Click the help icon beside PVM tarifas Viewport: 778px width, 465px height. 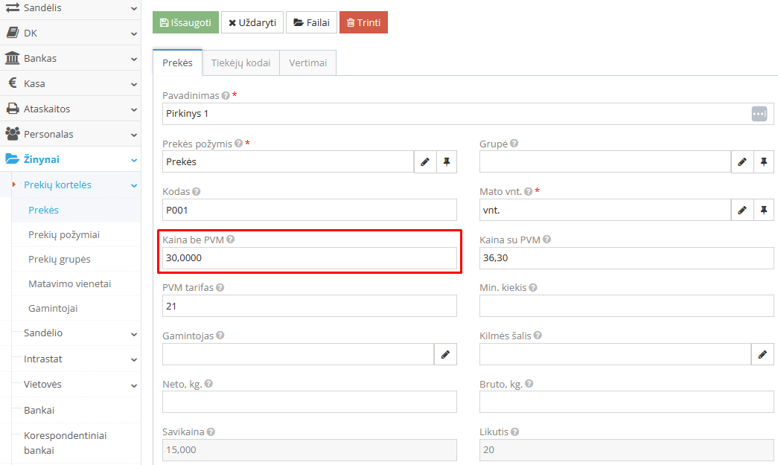pyautogui.click(x=220, y=287)
